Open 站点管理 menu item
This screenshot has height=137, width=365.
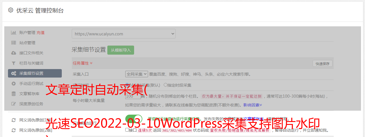pyautogui.click(x=27, y=43)
